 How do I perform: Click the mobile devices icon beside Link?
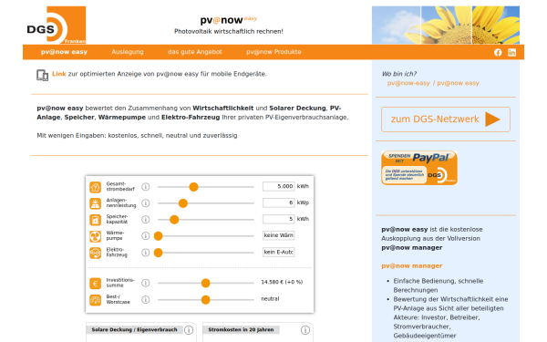click(42, 75)
